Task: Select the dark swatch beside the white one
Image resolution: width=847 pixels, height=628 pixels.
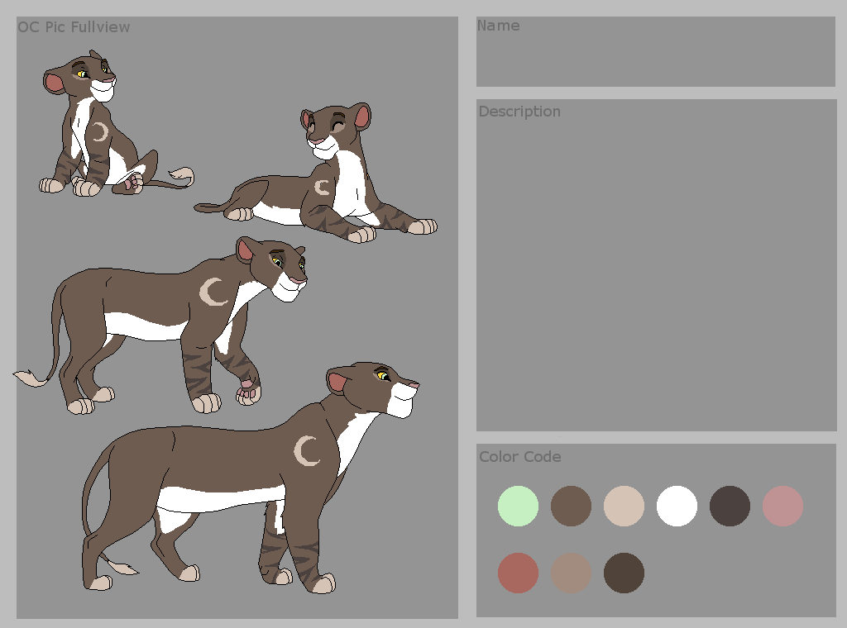Action: coord(730,506)
